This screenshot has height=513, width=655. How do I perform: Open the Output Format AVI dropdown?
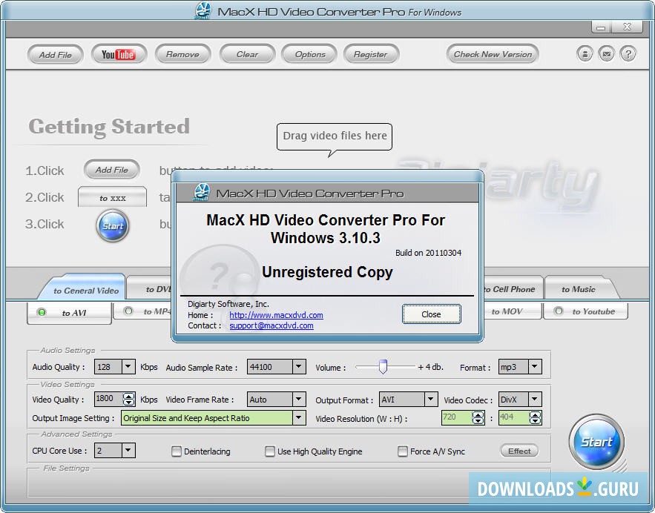431,400
